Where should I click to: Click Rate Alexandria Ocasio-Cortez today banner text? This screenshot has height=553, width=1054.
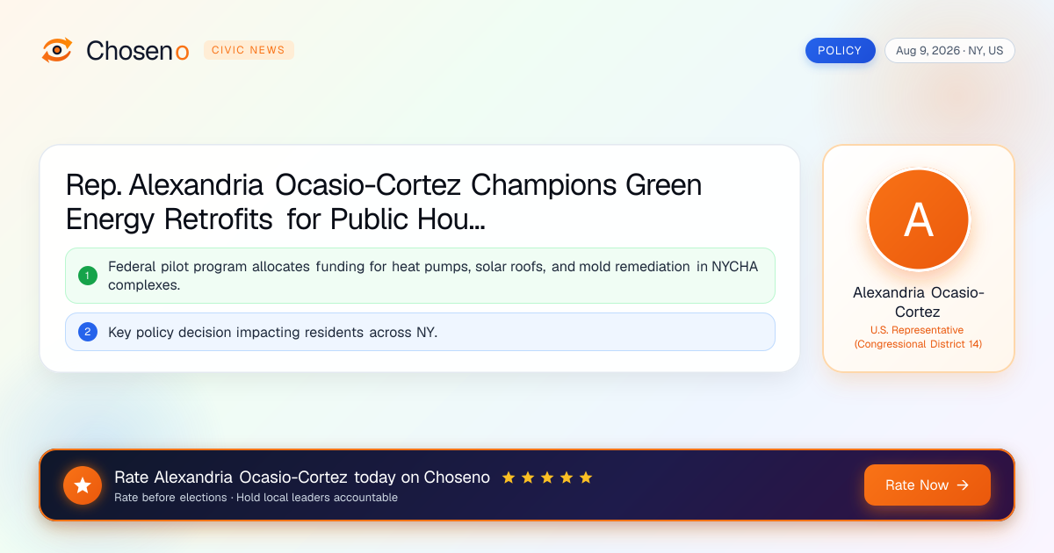coord(302,478)
